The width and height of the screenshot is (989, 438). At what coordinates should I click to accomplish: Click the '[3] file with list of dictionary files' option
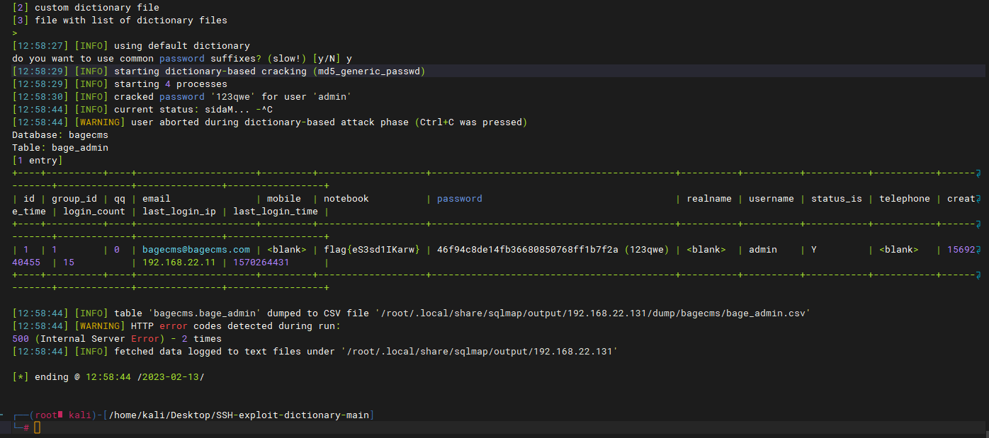(120, 21)
